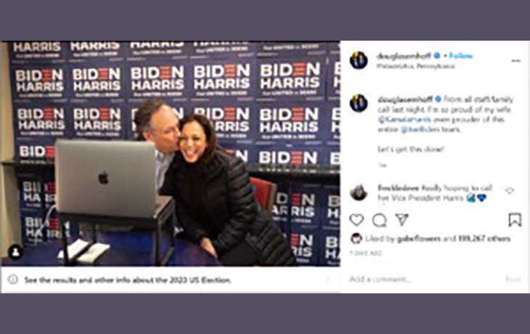Viewport: 530px width, 334px height.
Task: Click the Add a comment field
Action: tap(423, 280)
